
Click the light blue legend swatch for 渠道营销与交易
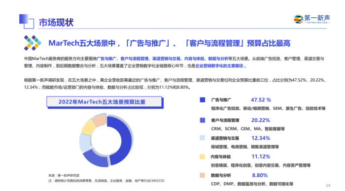(203, 138)
